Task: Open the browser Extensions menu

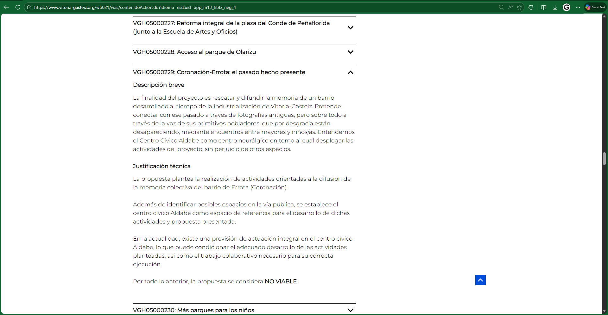Action: click(x=531, y=7)
